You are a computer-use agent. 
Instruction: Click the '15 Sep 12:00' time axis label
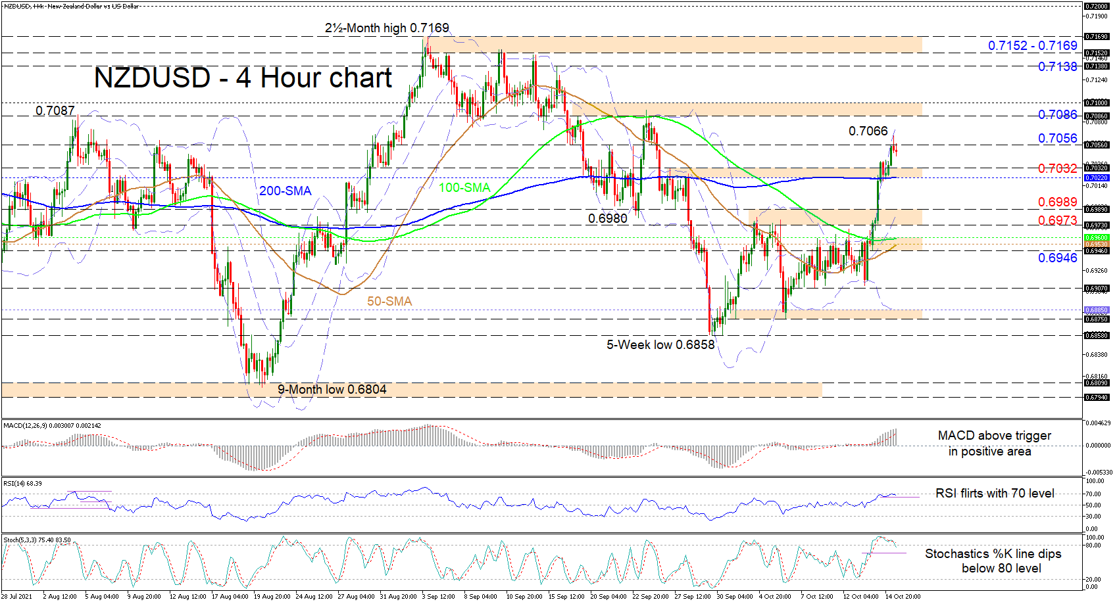pyautogui.click(x=566, y=597)
